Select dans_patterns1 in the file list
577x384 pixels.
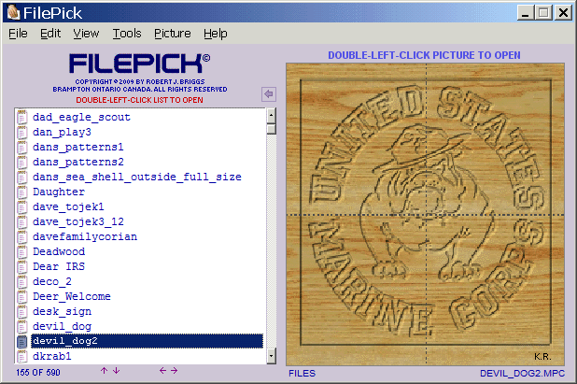(78, 147)
